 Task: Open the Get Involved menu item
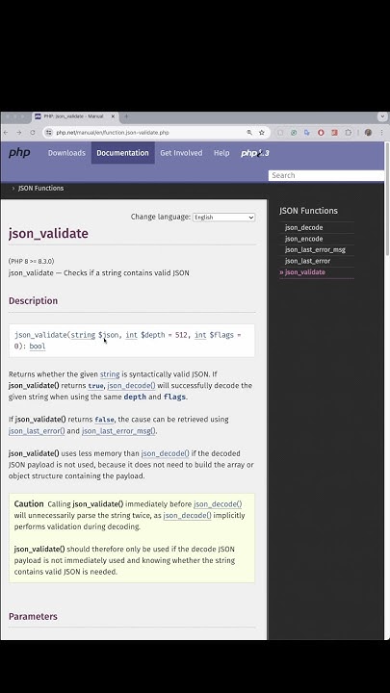pyautogui.click(x=181, y=153)
